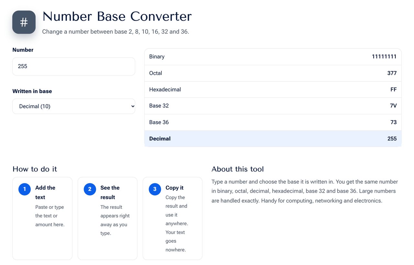Click the binary value 11111111
The width and height of the screenshot is (414, 265).
[x=384, y=57]
